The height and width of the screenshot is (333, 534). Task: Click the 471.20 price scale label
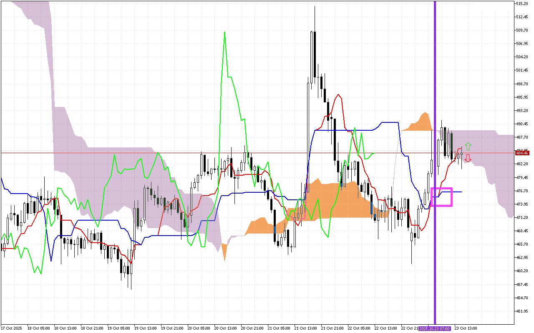pyautogui.click(x=522, y=217)
